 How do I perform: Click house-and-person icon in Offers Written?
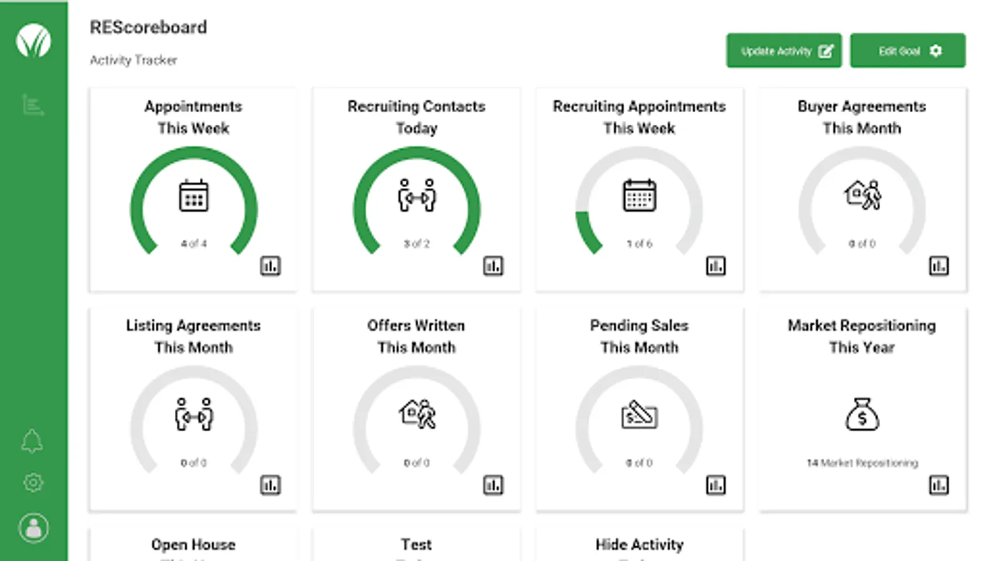417,414
